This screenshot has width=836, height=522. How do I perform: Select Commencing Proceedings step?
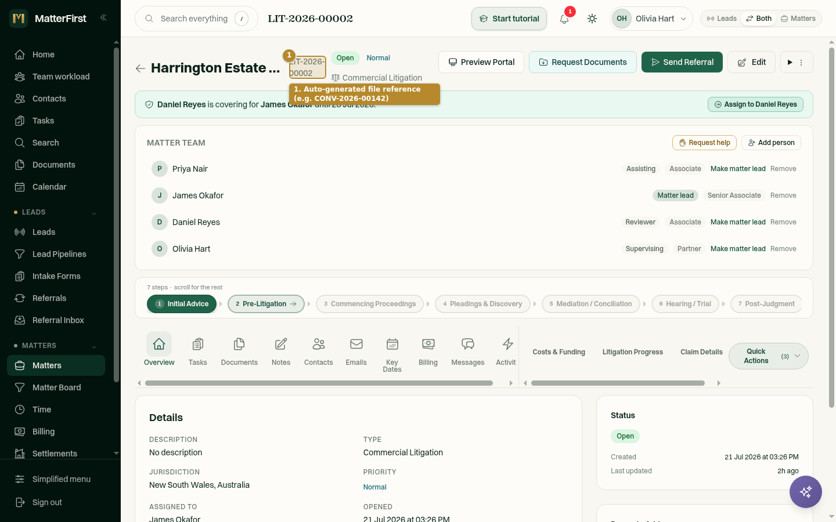coord(370,304)
